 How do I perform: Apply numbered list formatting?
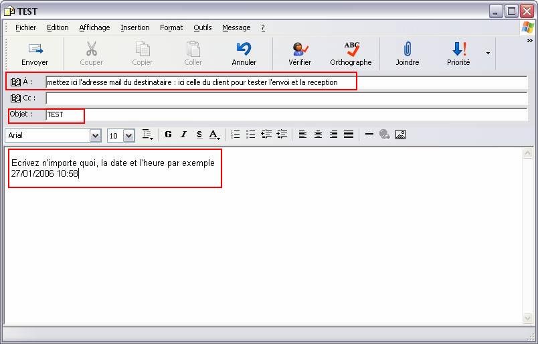pyautogui.click(x=236, y=135)
